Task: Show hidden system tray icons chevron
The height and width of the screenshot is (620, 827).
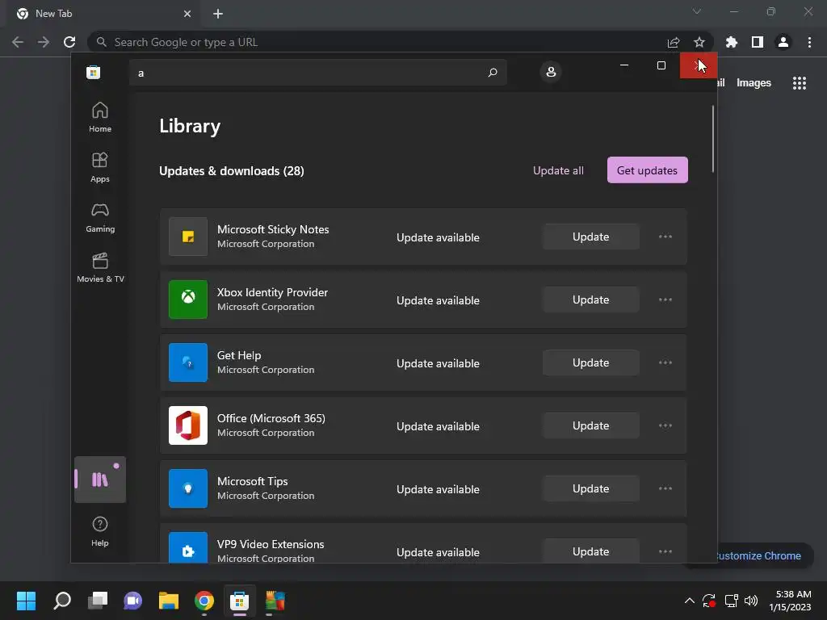Action: tap(690, 601)
